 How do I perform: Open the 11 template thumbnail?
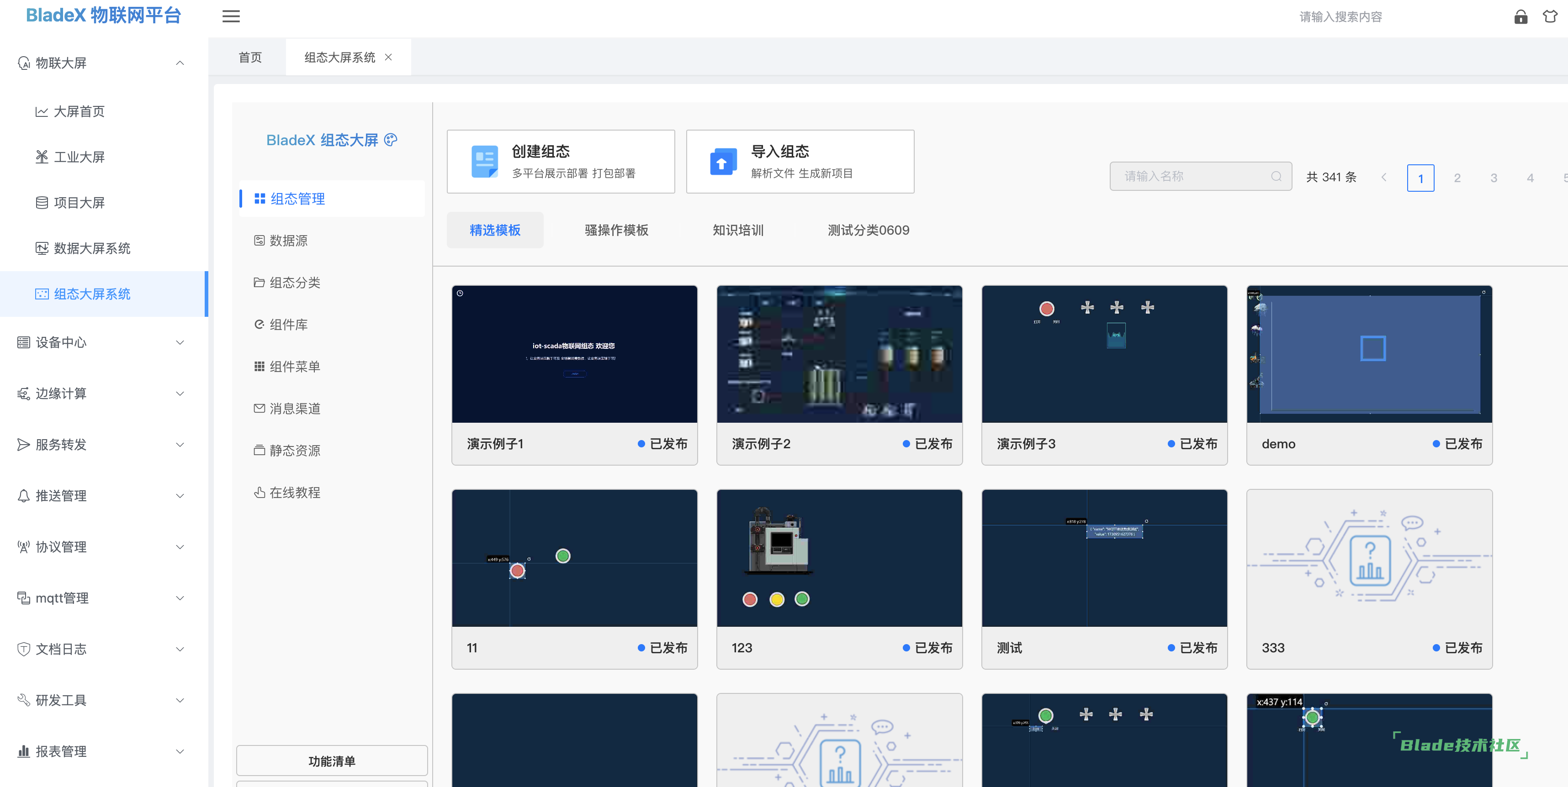pyautogui.click(x=574, y=558)
